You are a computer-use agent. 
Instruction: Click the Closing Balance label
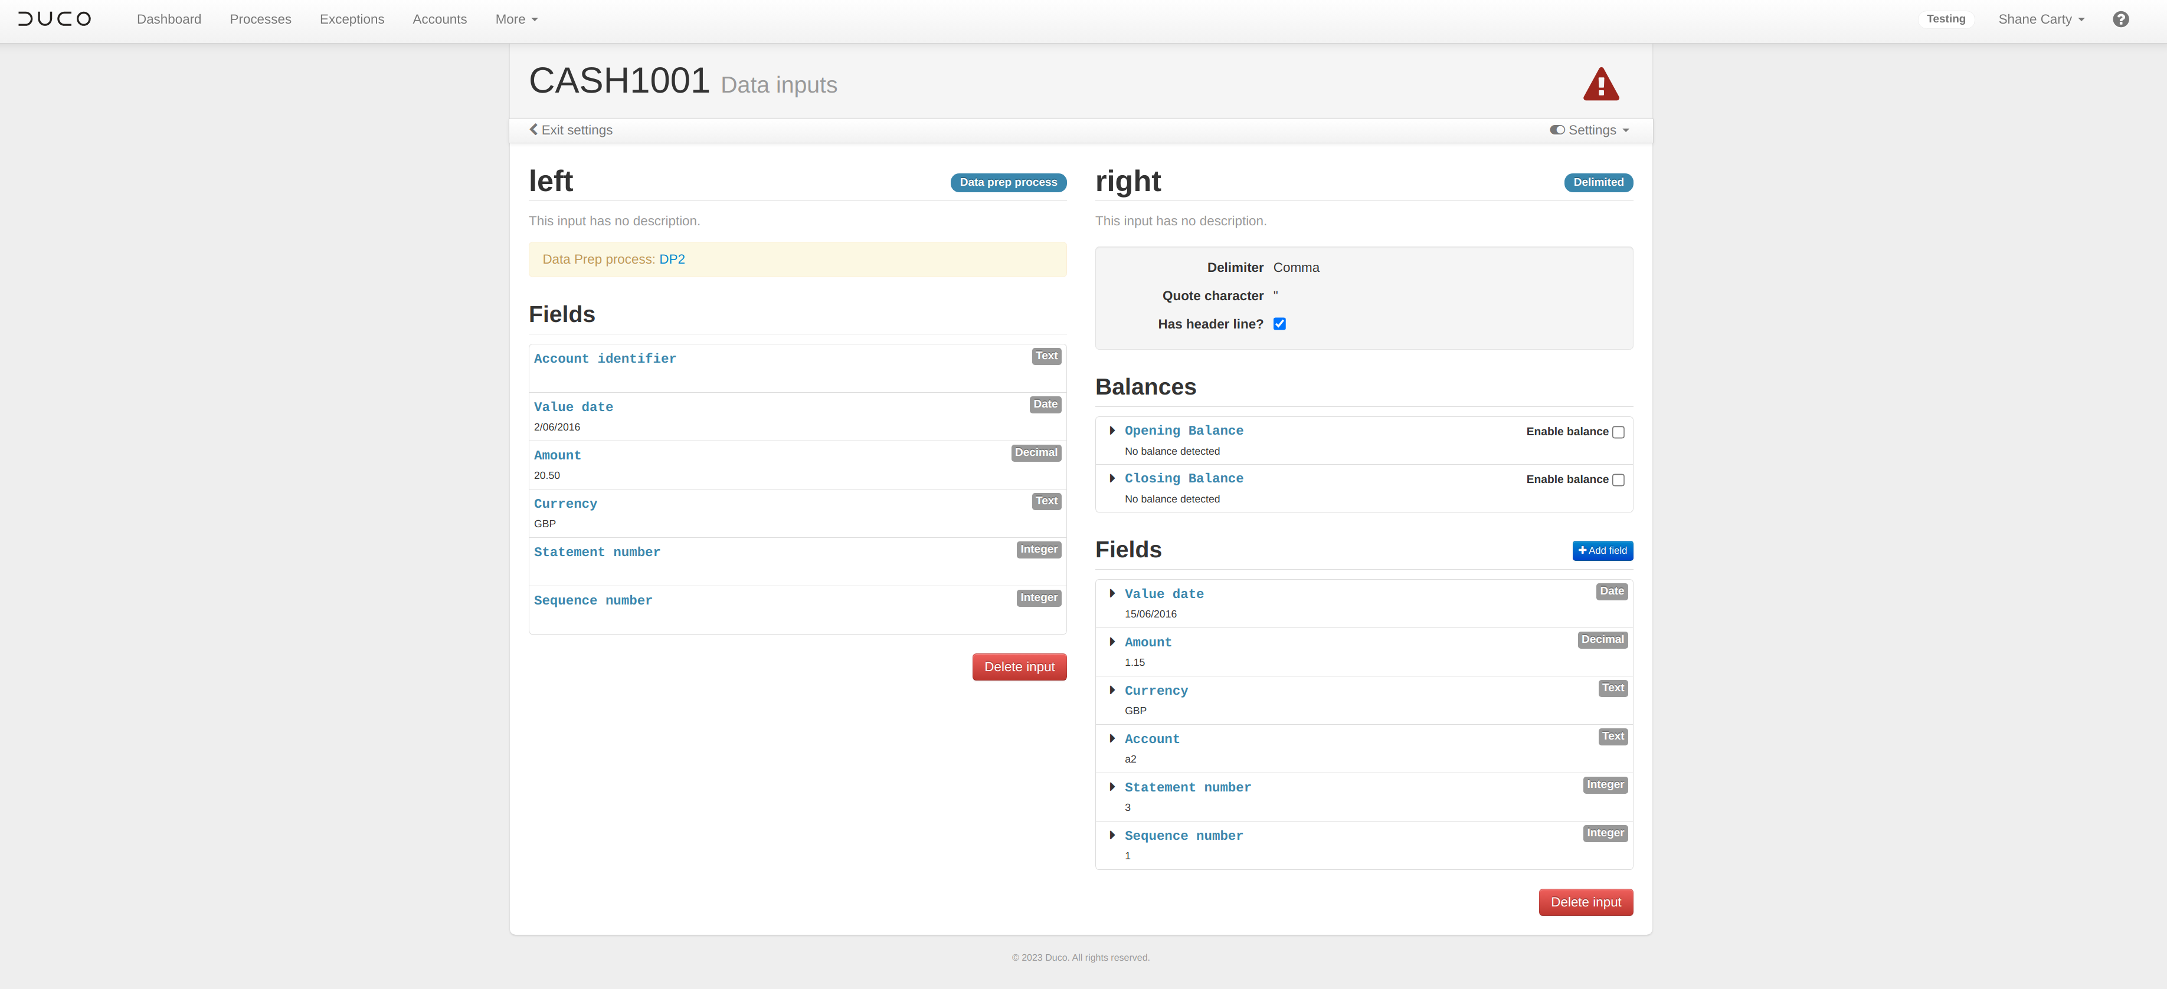pyautogui.click(x=1184, y=478)
